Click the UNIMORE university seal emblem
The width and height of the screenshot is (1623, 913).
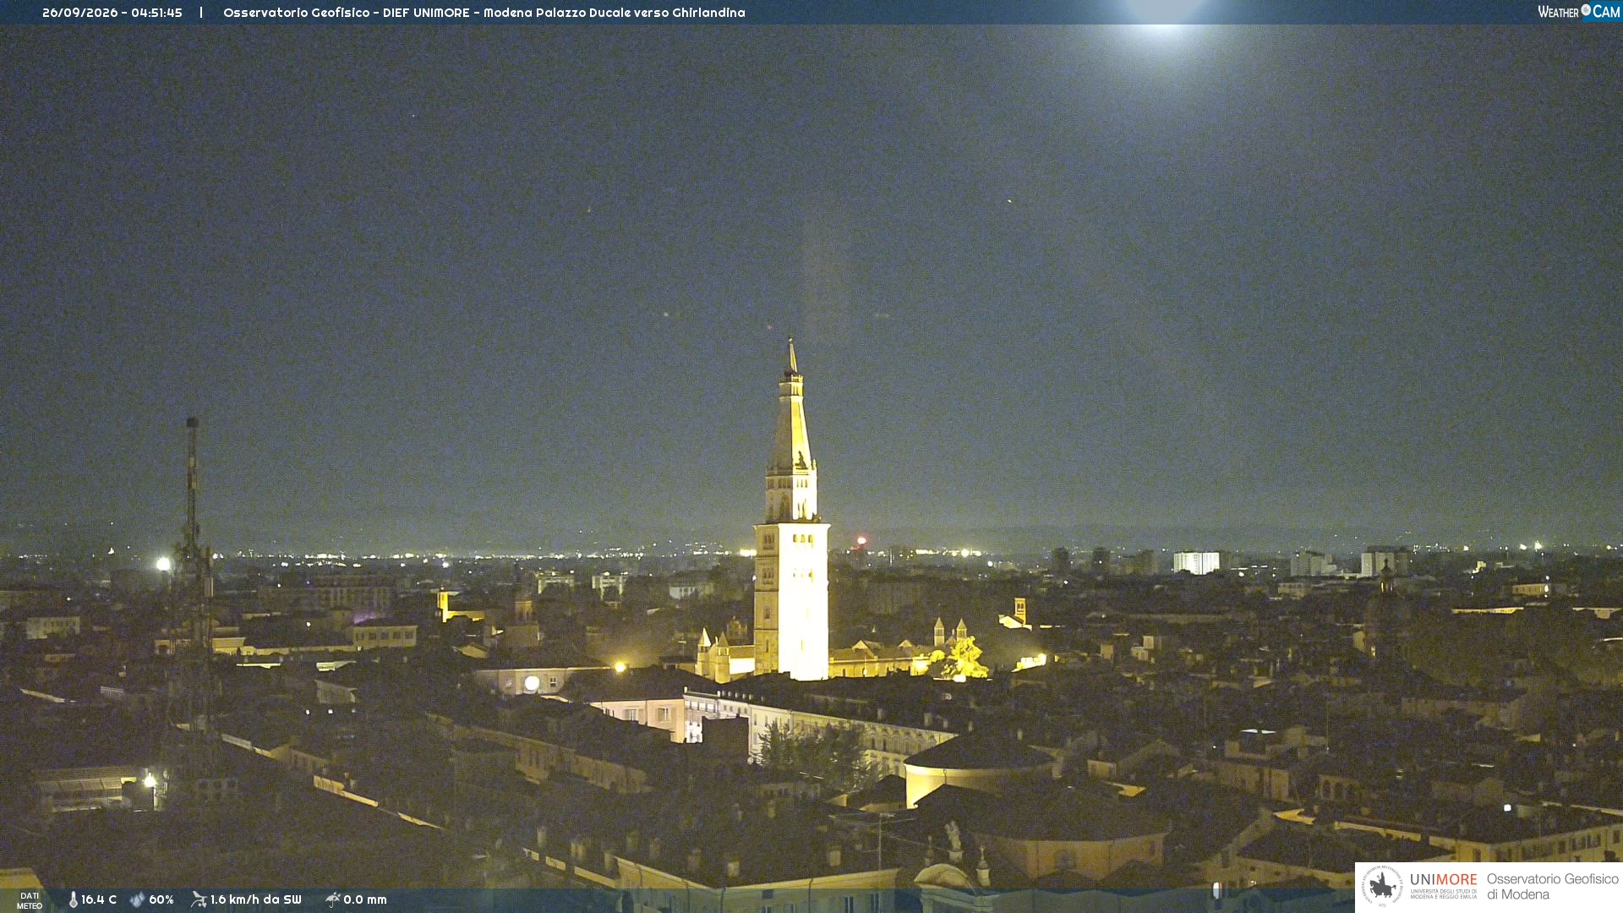[1382, 886]
